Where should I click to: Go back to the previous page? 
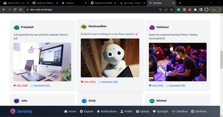tap(4, 10)
